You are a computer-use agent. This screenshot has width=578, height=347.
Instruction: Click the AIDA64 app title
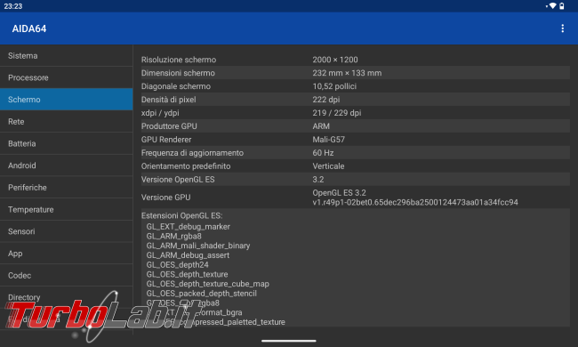[x=29, y=28]
